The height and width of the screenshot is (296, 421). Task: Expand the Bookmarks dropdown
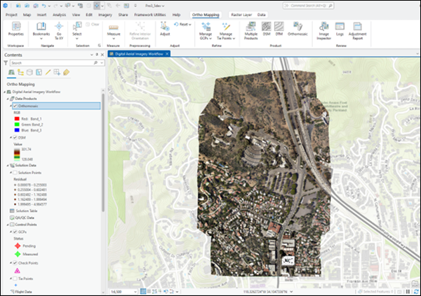coord(41,36)
